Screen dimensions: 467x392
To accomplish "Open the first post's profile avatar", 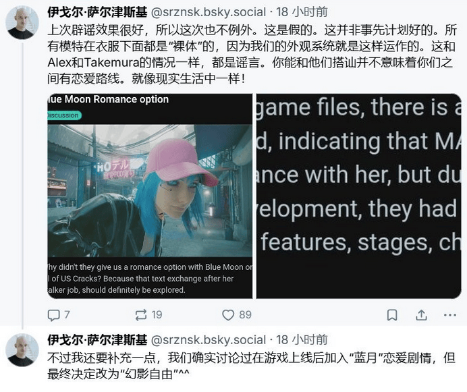I will click(x=22, y=23).
